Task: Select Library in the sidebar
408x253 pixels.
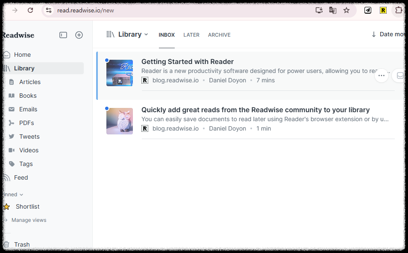Action: [x=44, y=68]
